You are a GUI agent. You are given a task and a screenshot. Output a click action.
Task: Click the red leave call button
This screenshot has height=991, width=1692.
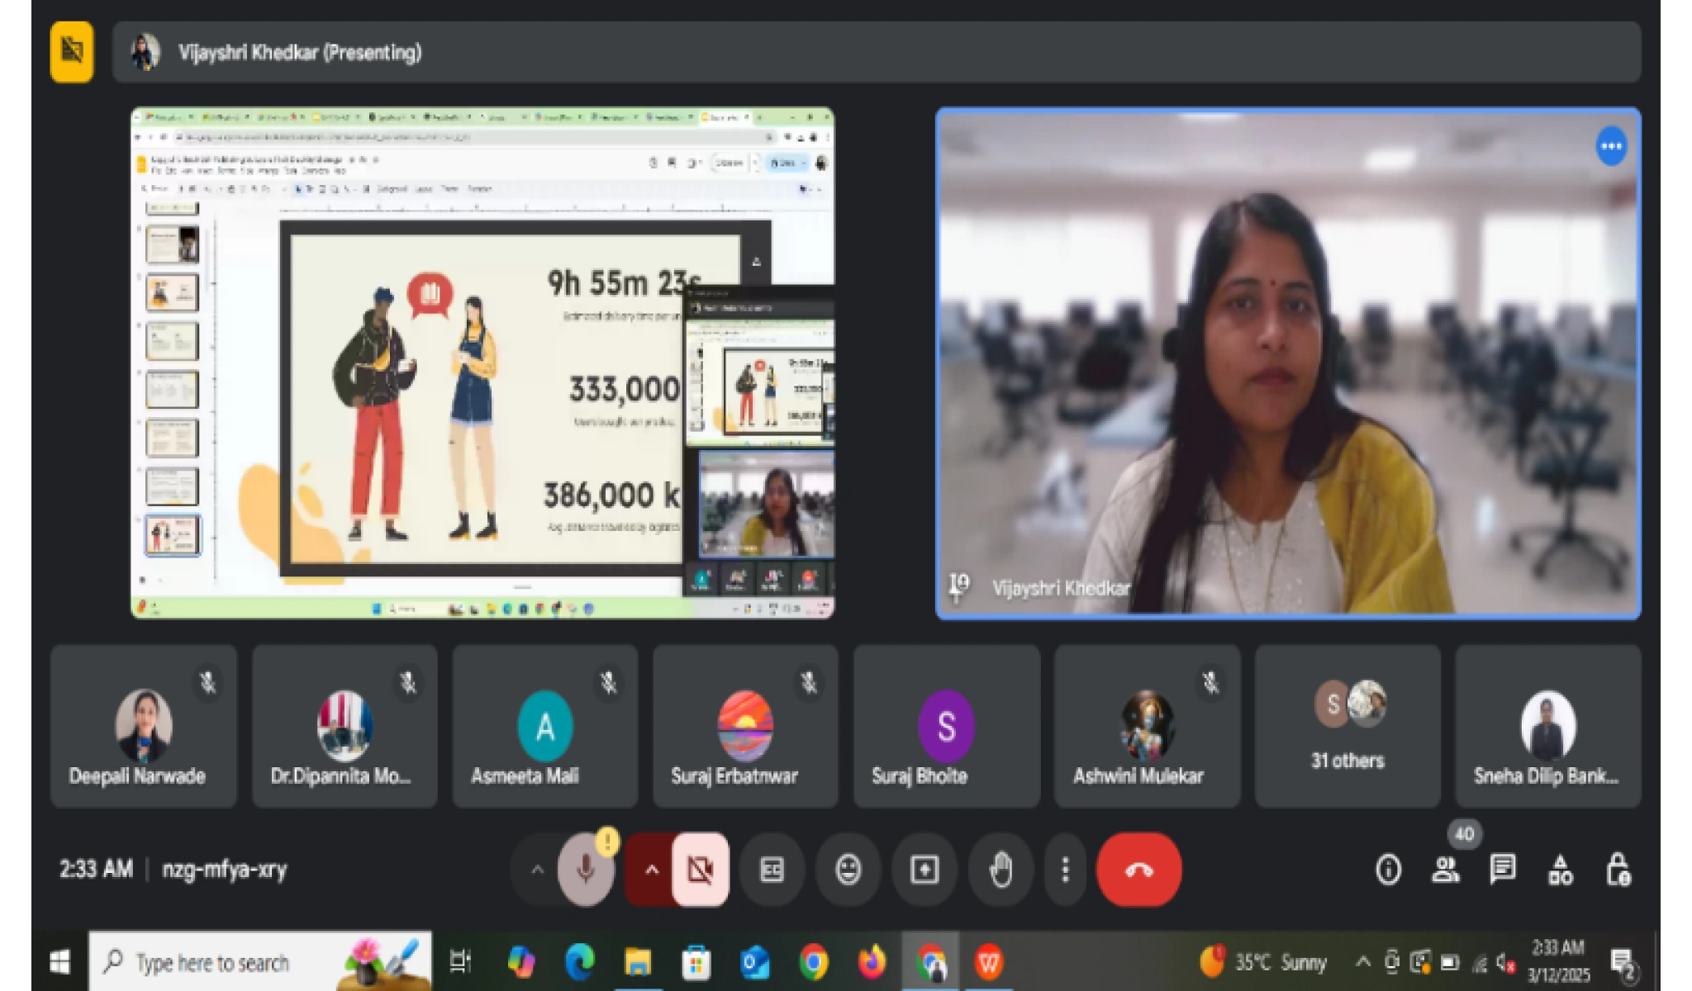pos(1138,870)
